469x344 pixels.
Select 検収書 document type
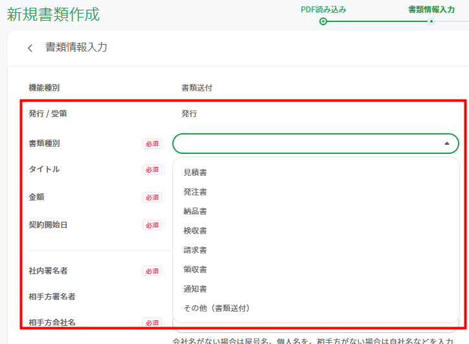click(x=195, y=231)
